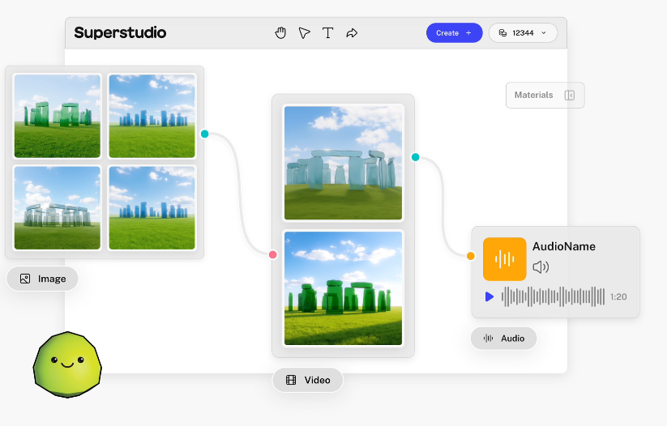
Task: Click the Video node teal output connector
Action: [416, 157]
